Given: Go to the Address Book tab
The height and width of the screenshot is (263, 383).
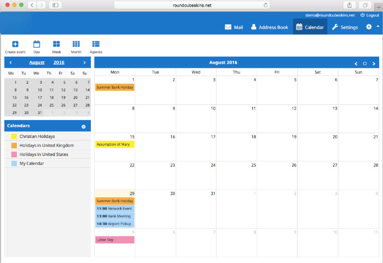Looking at the screenshot, I should tap(269, 27).
